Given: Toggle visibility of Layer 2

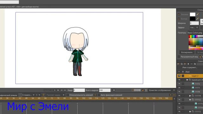Looking at the screenshot, I should [x=179, y=76].
